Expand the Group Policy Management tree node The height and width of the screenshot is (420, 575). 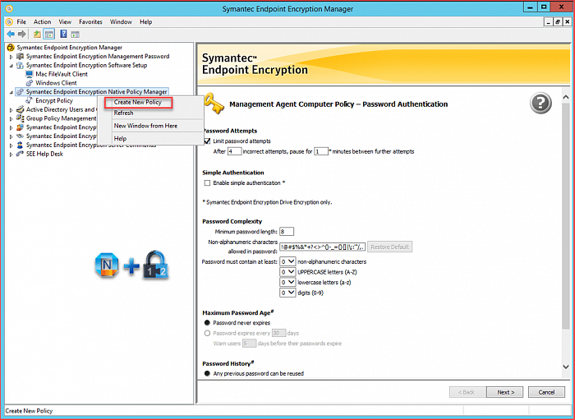point(11,118)
